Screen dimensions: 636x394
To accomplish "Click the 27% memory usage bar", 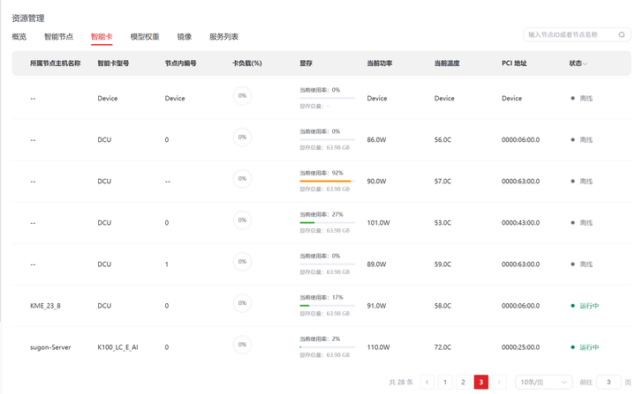I will point(328,223).
